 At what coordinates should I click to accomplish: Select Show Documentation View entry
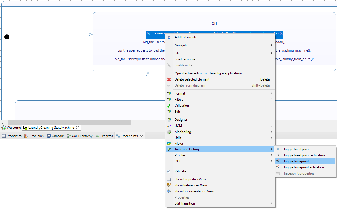point(220,191)
